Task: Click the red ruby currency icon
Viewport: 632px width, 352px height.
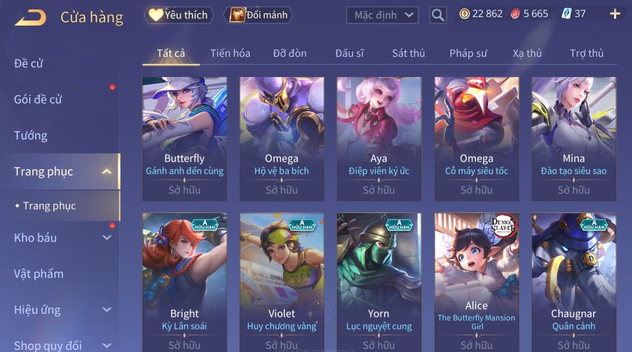Action: (515, 14)
